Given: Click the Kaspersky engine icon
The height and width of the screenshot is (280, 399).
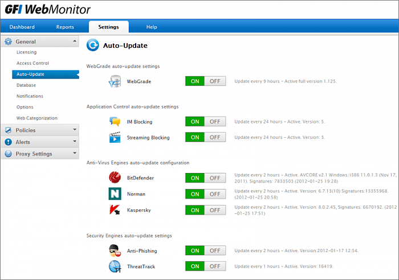Looking at the screenshot, I should pos(115,210).
